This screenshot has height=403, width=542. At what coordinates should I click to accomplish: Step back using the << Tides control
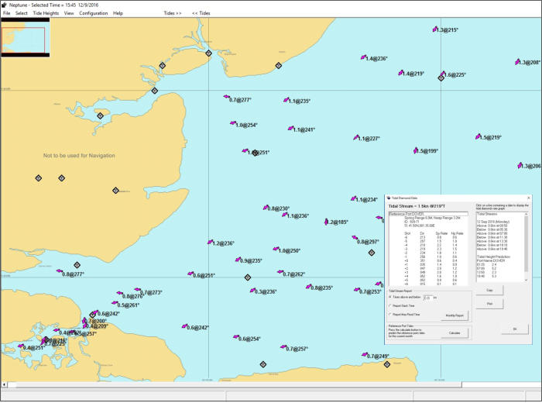pos(201,13)
